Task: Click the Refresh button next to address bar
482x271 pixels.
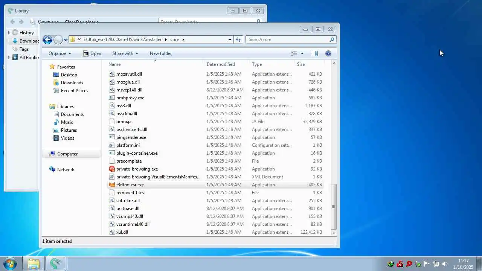Action: click(238, 40)
